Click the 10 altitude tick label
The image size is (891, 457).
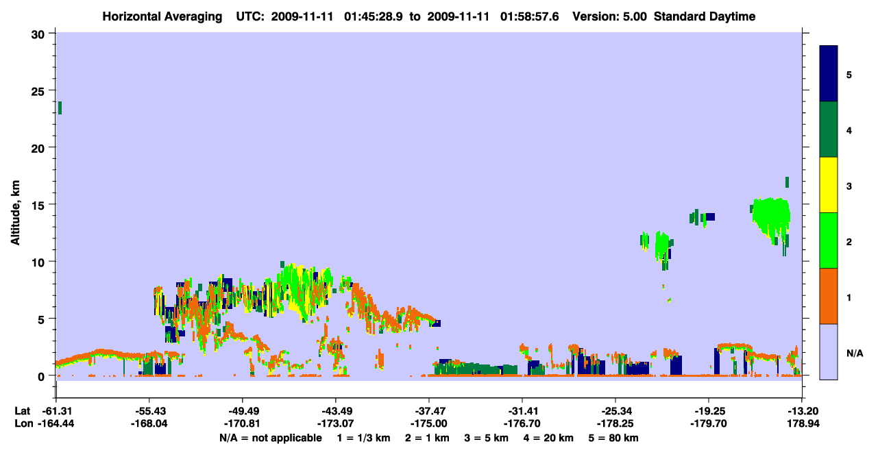tap(40, 262)
